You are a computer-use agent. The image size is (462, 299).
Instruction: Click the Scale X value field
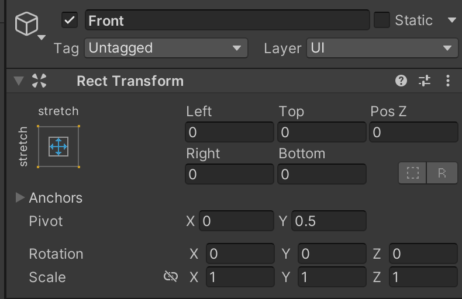tap(240, 277)
